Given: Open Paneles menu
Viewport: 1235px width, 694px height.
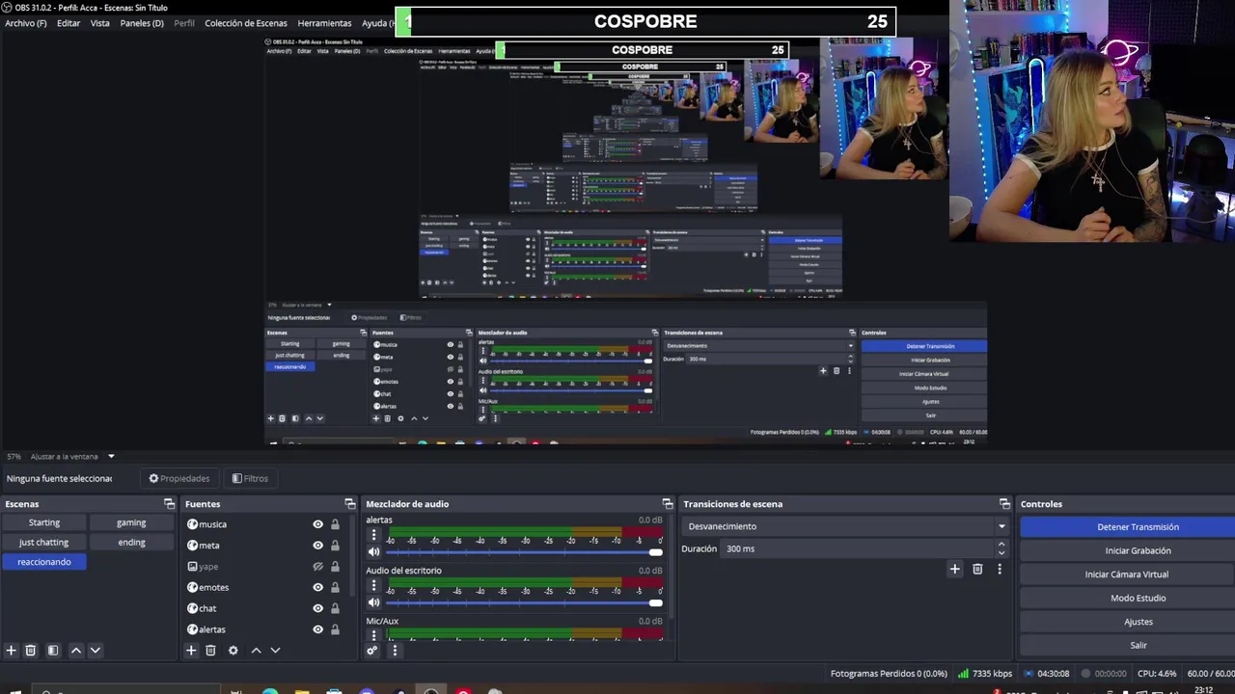Looking at the screenshot, I should [x=142, y=23].
